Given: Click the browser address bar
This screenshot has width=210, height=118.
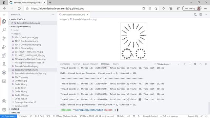Looking at the screenshot, I should click(x=83, y=9).
